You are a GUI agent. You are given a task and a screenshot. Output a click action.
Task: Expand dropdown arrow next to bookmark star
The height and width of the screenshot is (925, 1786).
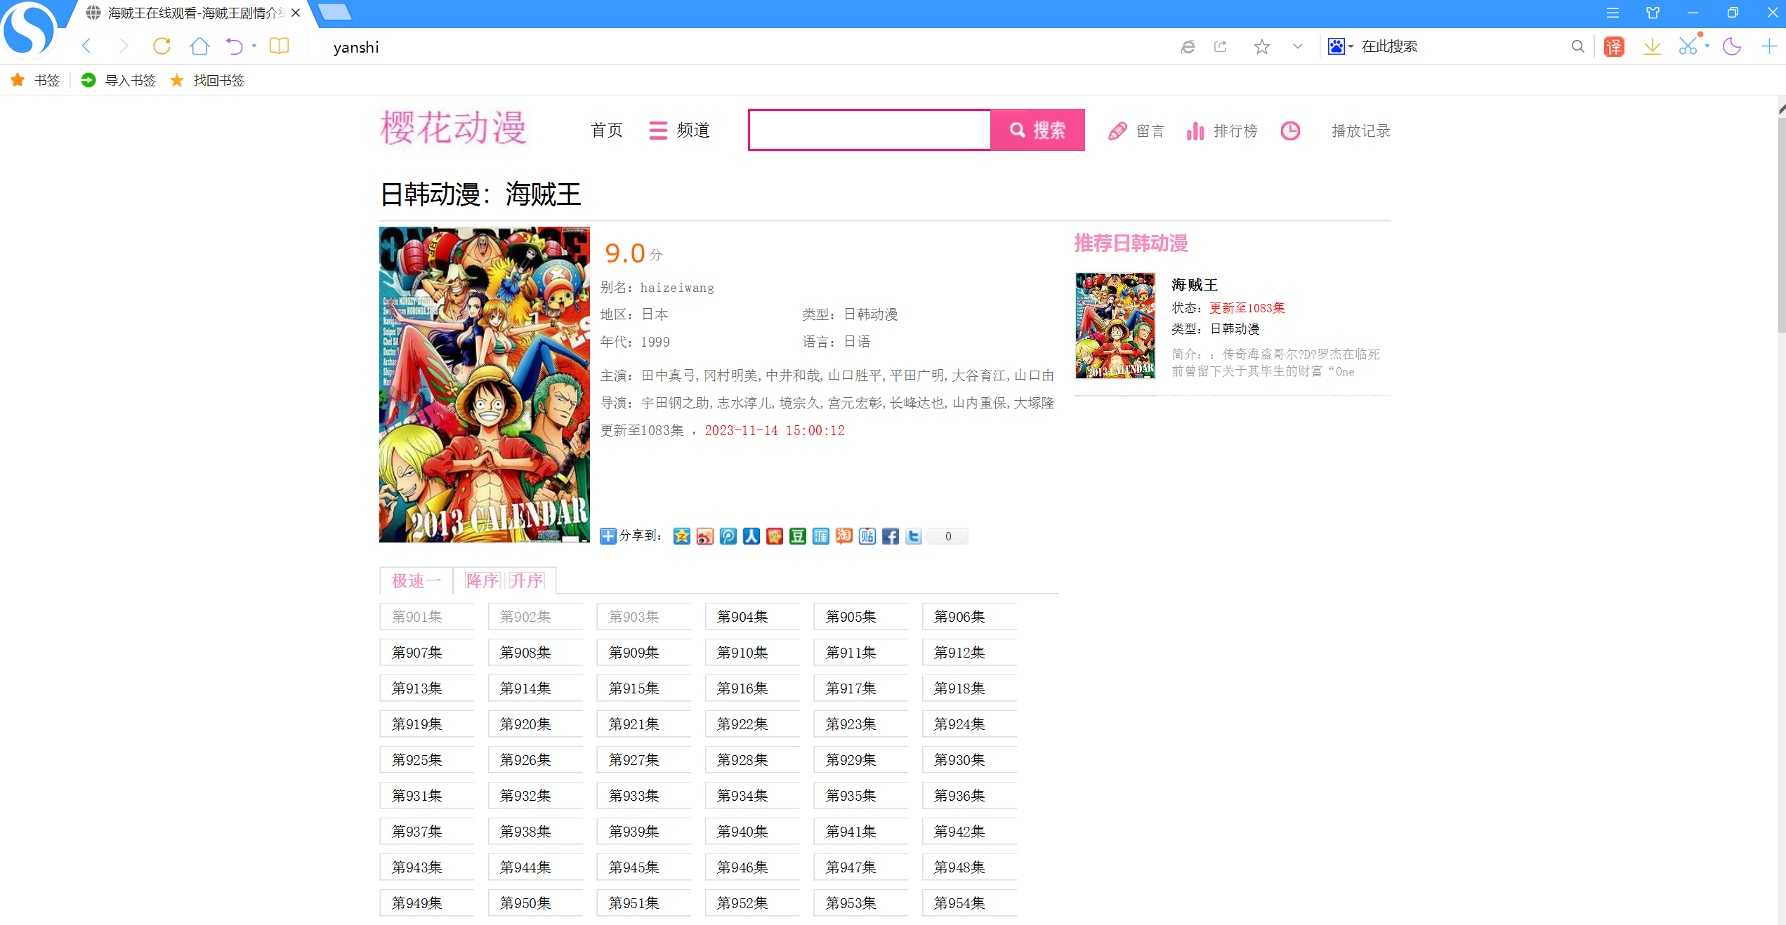pos(1297,46)
